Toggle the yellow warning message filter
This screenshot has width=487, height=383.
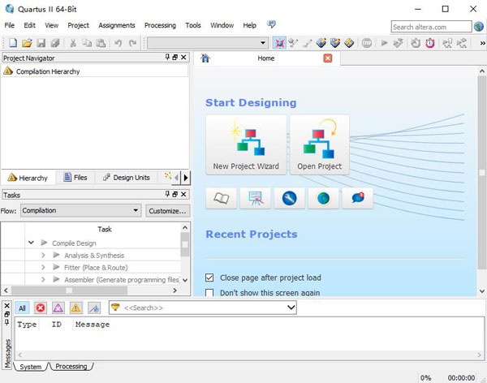[75, 308]
